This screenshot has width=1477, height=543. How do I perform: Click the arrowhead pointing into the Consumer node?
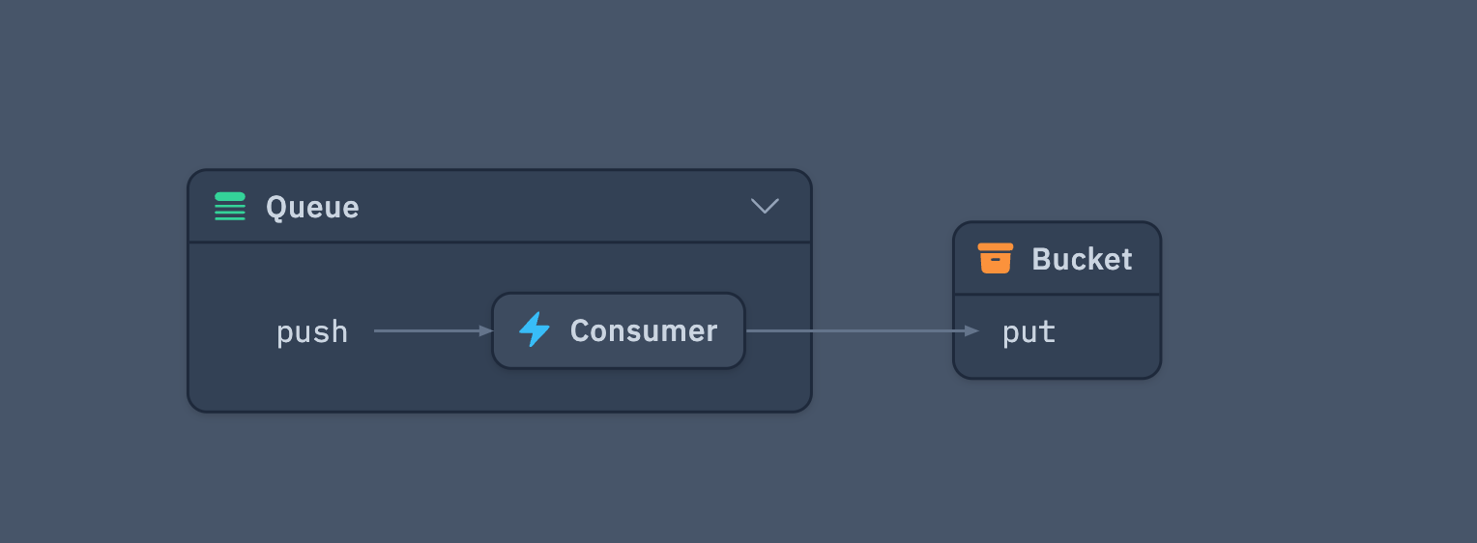(x=487, y=330)
